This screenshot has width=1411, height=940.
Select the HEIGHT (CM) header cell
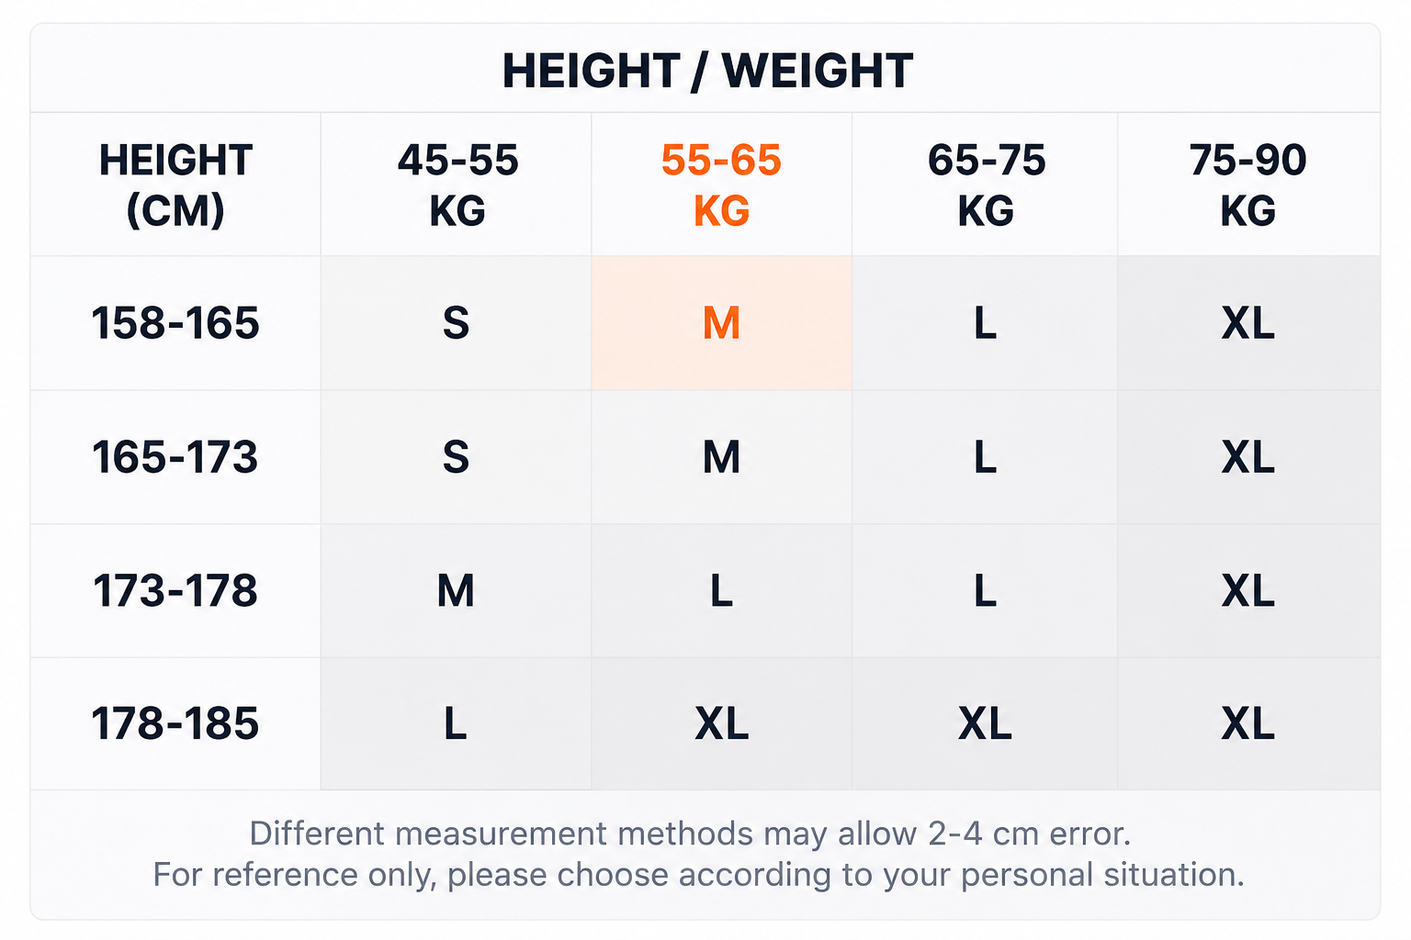coord(175,185)
